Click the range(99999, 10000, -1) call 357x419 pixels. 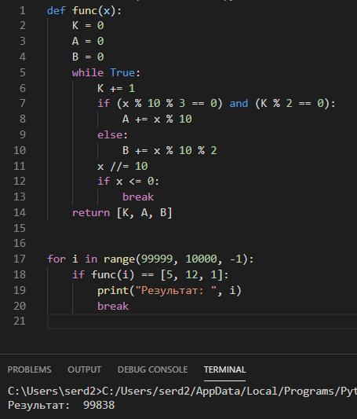(176, 259)
